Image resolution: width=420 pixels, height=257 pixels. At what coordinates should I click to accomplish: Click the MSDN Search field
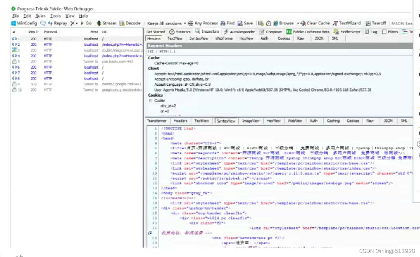pyautogui.click(x=402, y=23)
